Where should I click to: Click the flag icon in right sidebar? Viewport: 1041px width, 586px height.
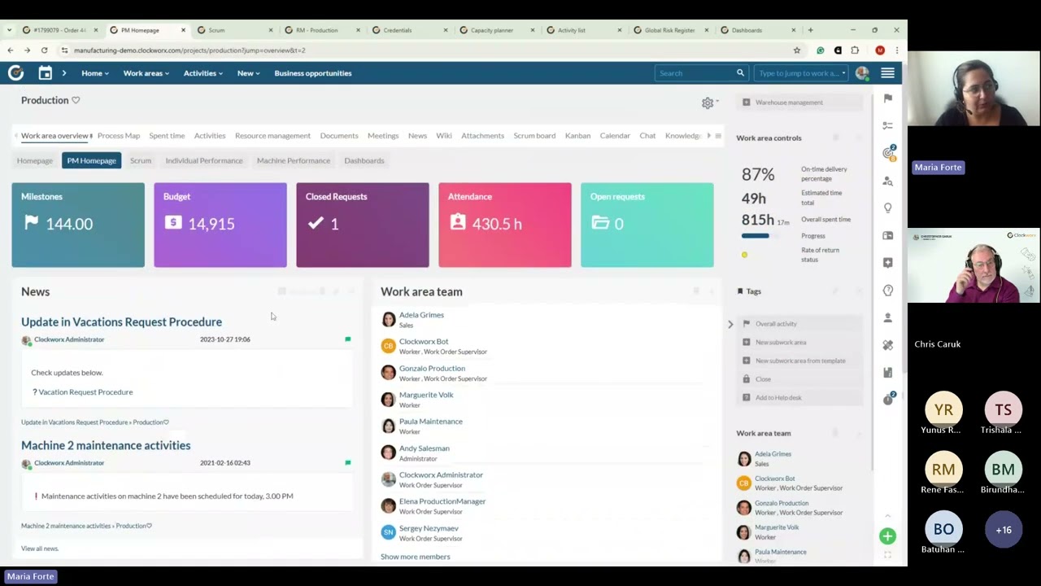(888, 98)
